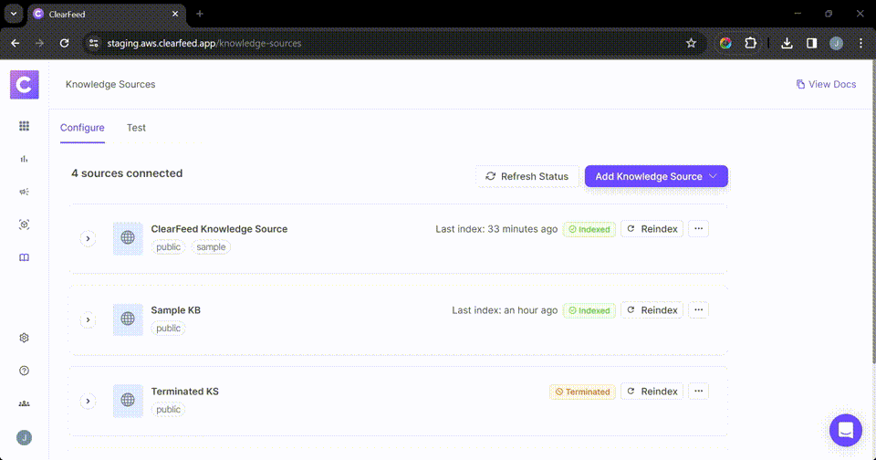Click the help question mark icon
The image size is (876, 460).
tap(25, 371)
